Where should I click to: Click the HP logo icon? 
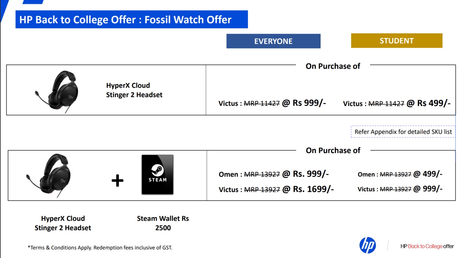click(367, 245)
